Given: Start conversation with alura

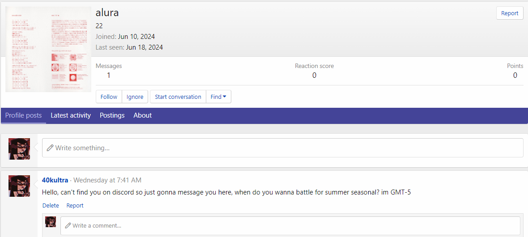Looking at the screenshot, I should coord(178,97).
